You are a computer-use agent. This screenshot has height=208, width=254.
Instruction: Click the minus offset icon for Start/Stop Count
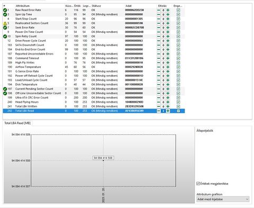[159, 19]
